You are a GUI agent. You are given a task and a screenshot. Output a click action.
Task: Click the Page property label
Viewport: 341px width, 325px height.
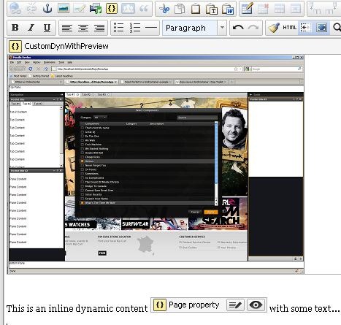(194, 305)
